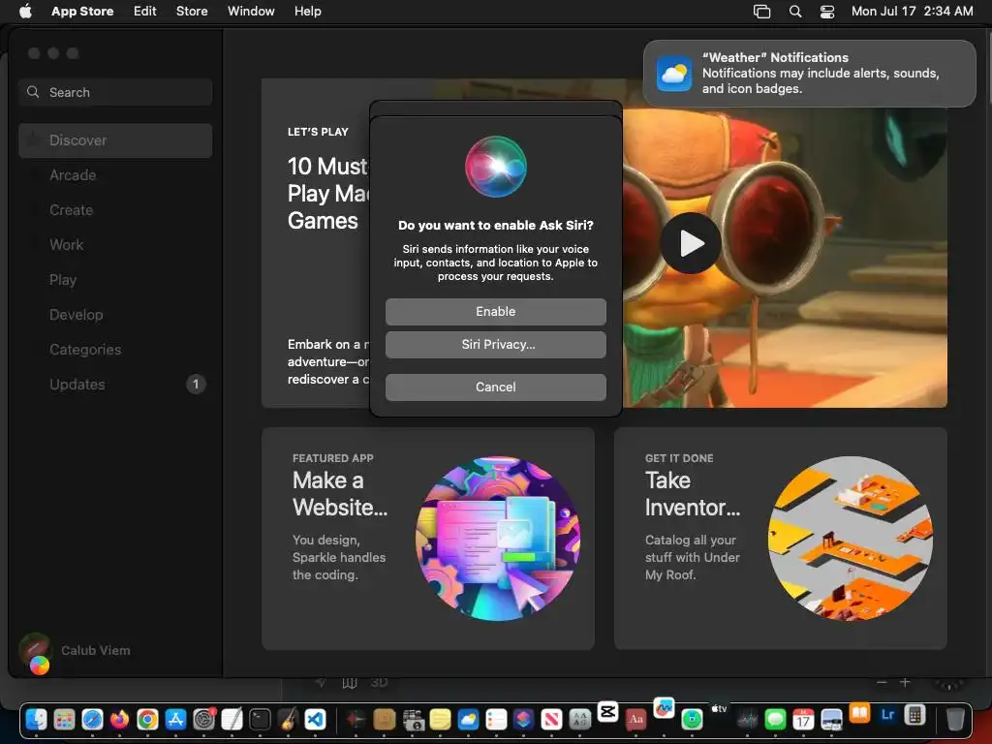Open the Calub Viem account profile

[76, 652]
